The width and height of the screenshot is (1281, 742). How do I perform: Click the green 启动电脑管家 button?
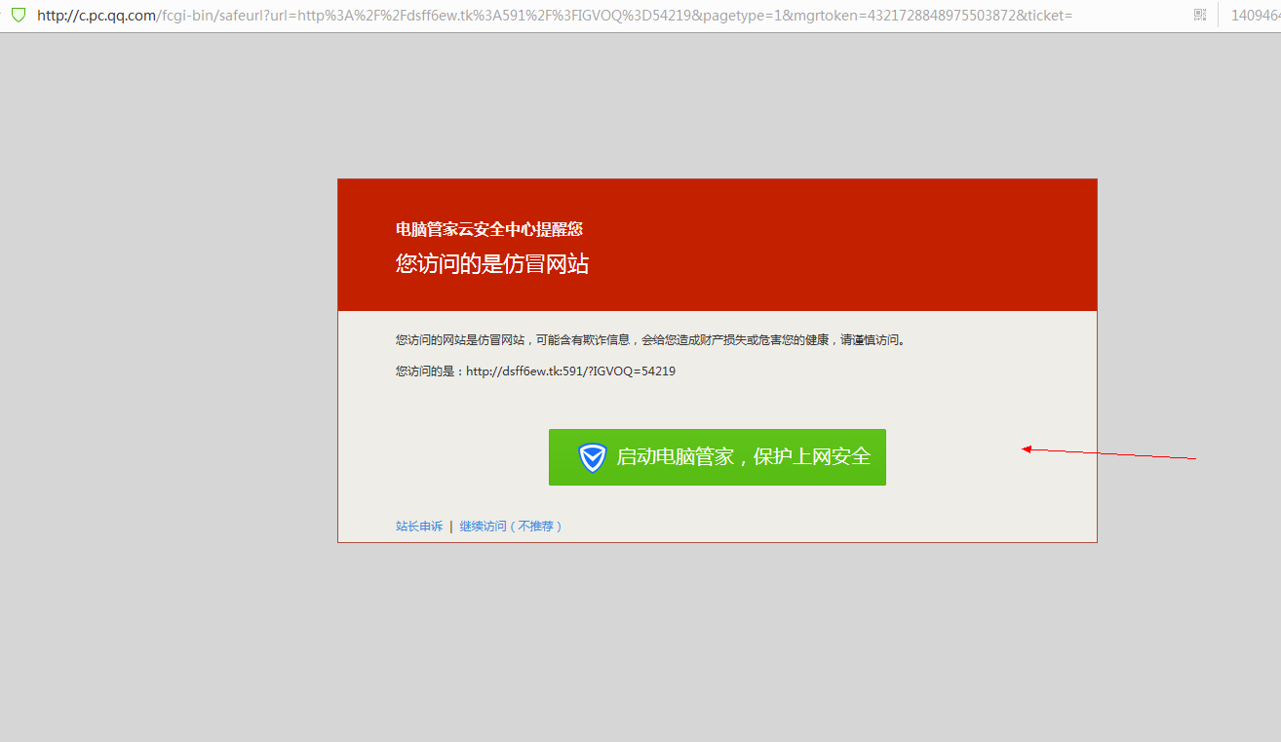pos(718,456)
